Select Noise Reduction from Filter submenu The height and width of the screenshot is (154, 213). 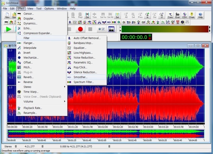(84, 57)
